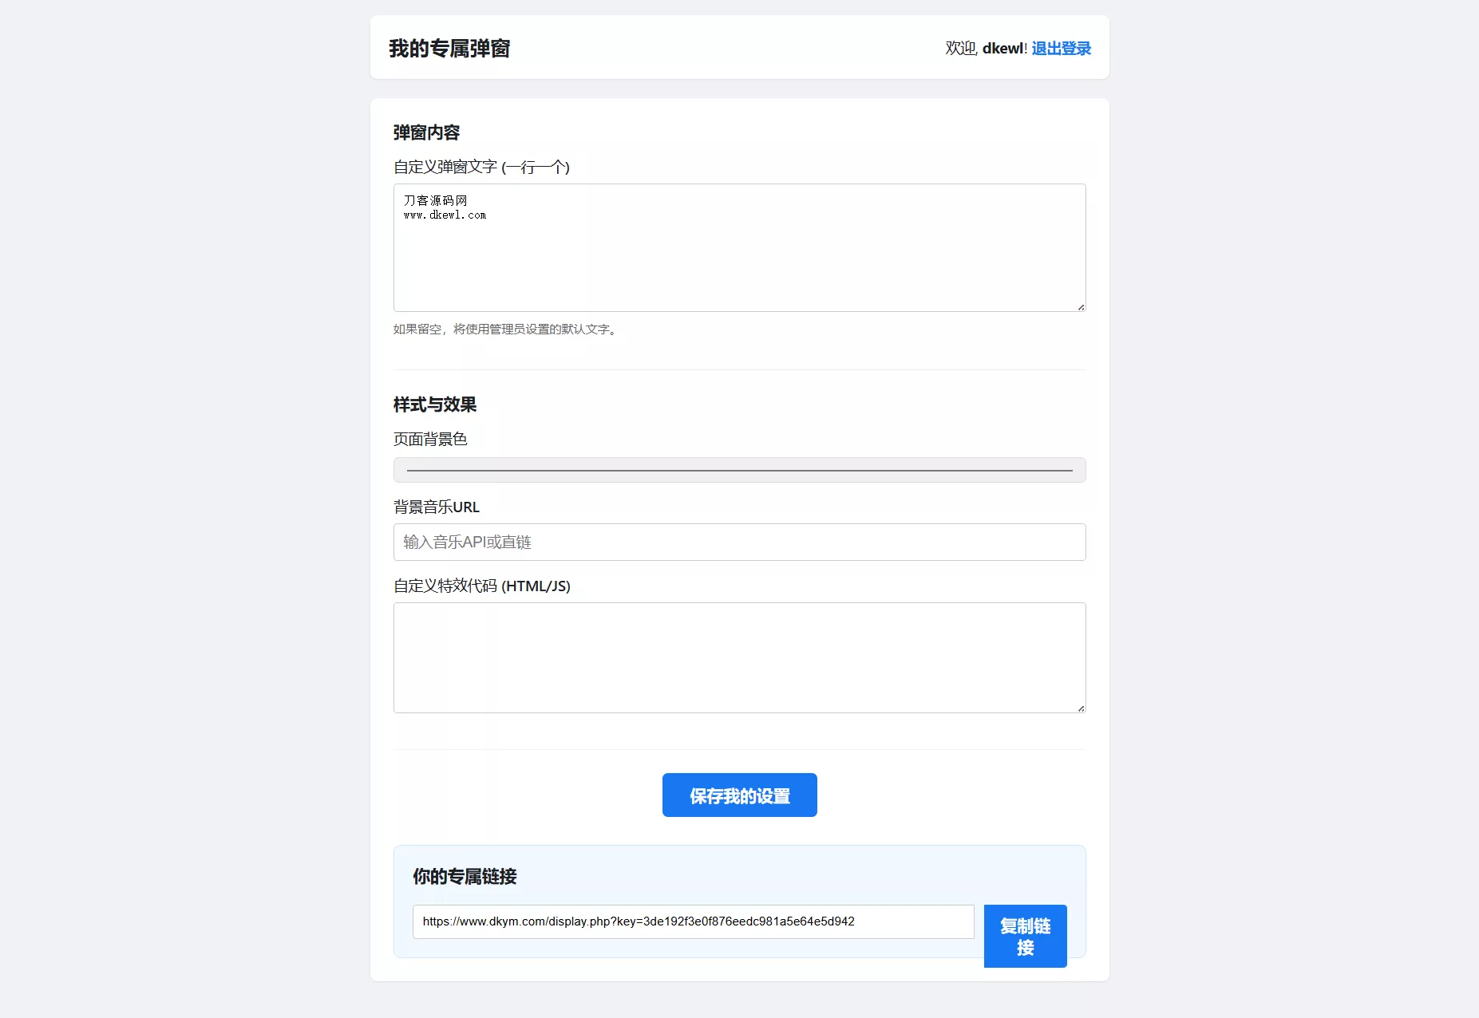Focus the 背景音乐URL input field
The height and width of the screenshot is (1018, 1479).
click(x=739, y=542)
